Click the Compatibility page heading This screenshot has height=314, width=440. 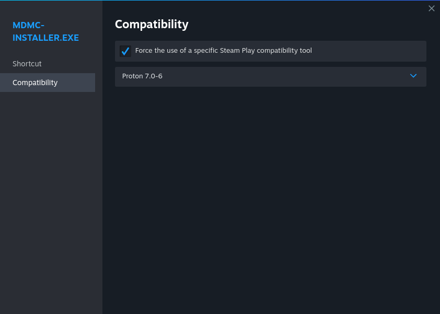tap(152, 24)
